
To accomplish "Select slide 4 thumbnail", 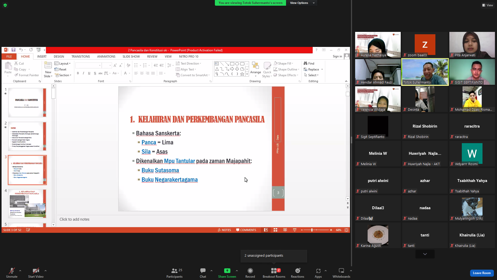I will 27,204.
